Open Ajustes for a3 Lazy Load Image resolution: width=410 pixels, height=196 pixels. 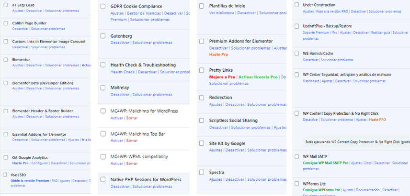[18, 11]
